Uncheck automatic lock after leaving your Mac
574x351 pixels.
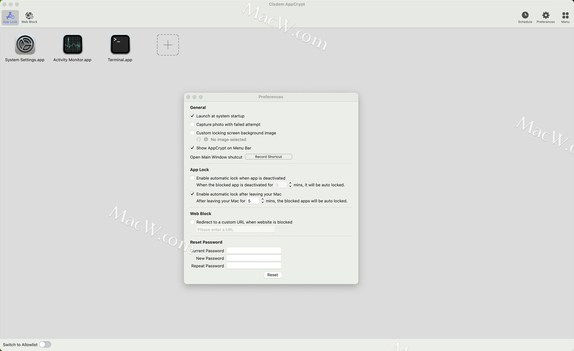pos(192,194)
